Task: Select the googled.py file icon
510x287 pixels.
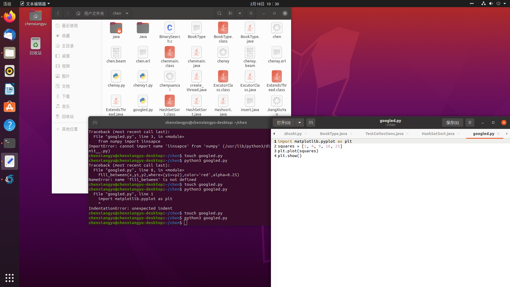Action: [143, 101]
